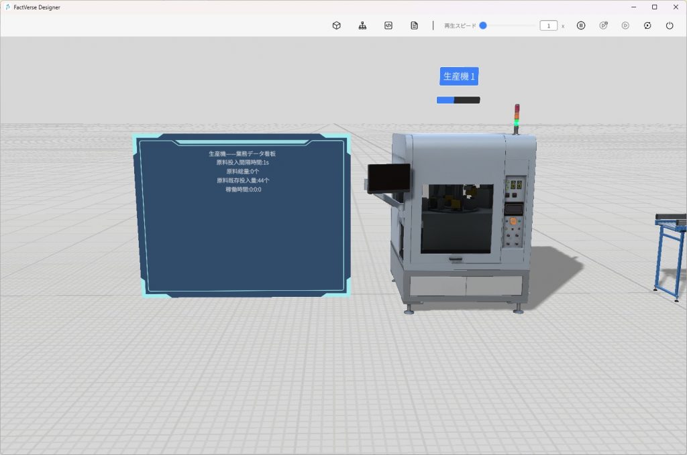
Task: Restart the simulation with the replay icon
Action: click(647, 25)
